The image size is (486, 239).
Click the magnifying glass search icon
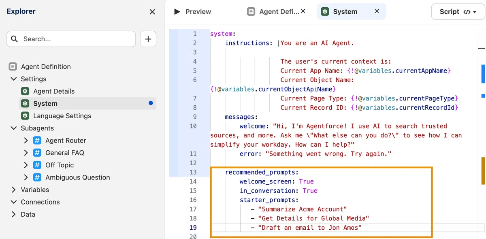click(x=15, y=39)
